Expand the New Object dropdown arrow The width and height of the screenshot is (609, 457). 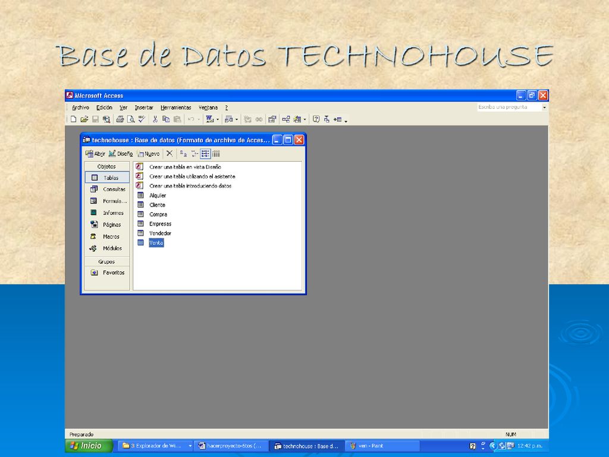coord(305,119)
